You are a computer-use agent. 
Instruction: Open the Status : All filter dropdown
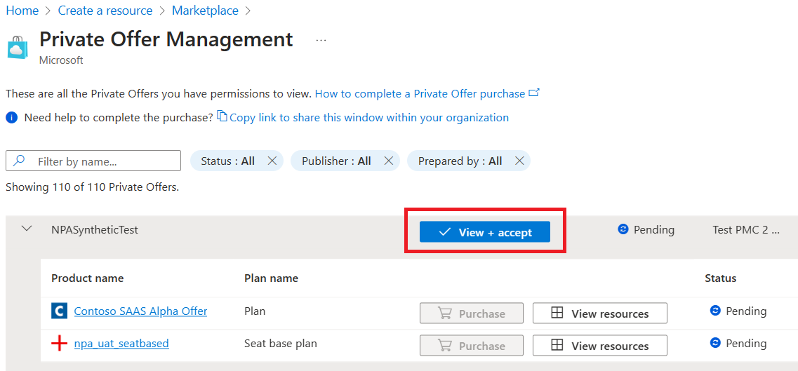(x=227, y=161)
